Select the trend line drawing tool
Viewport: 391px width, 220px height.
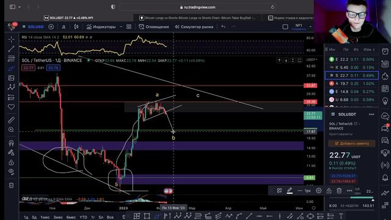11,49
